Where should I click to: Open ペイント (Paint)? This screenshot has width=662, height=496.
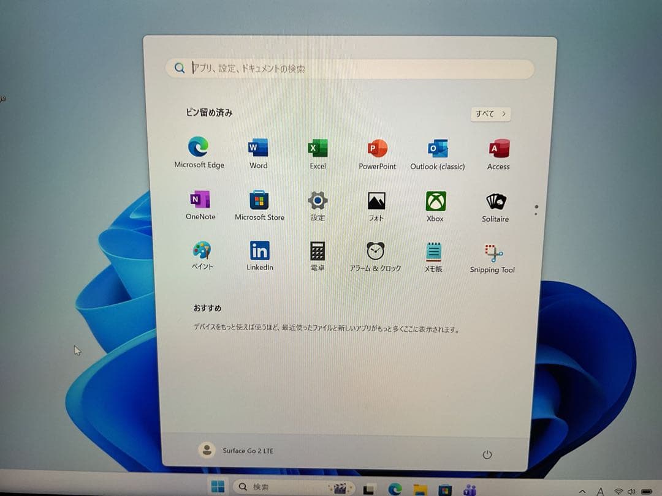[201, 251]
